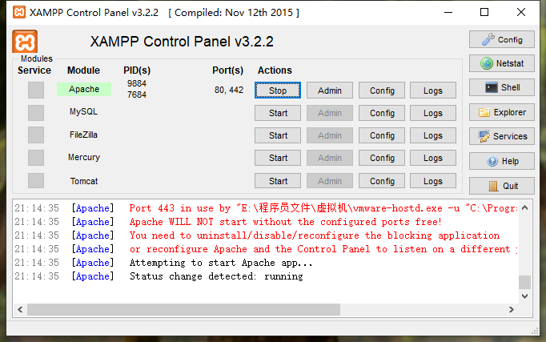This screenshot has width=546, height=342.
Task: Open the FileZilla Config menu
Action: [x=382, y=135]
